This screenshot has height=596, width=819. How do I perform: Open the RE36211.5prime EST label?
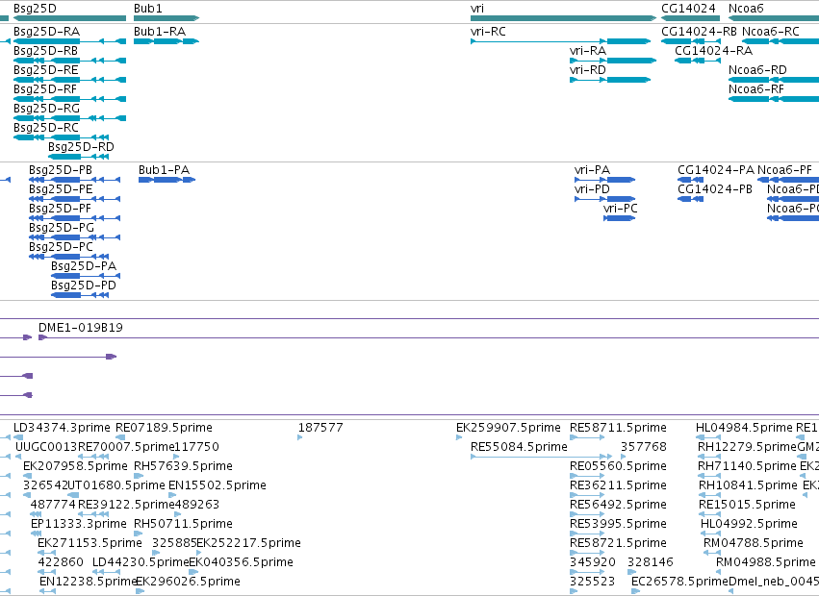pos(619,485)
